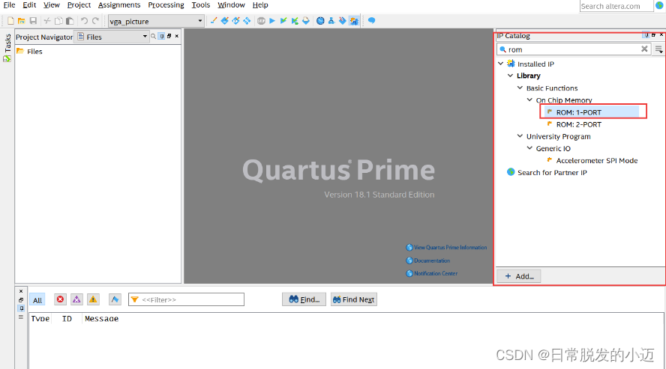Image resolution: width=666 pixels, height=369 pixels.
Task: Select the All messages filter
Action: (37, 300)
